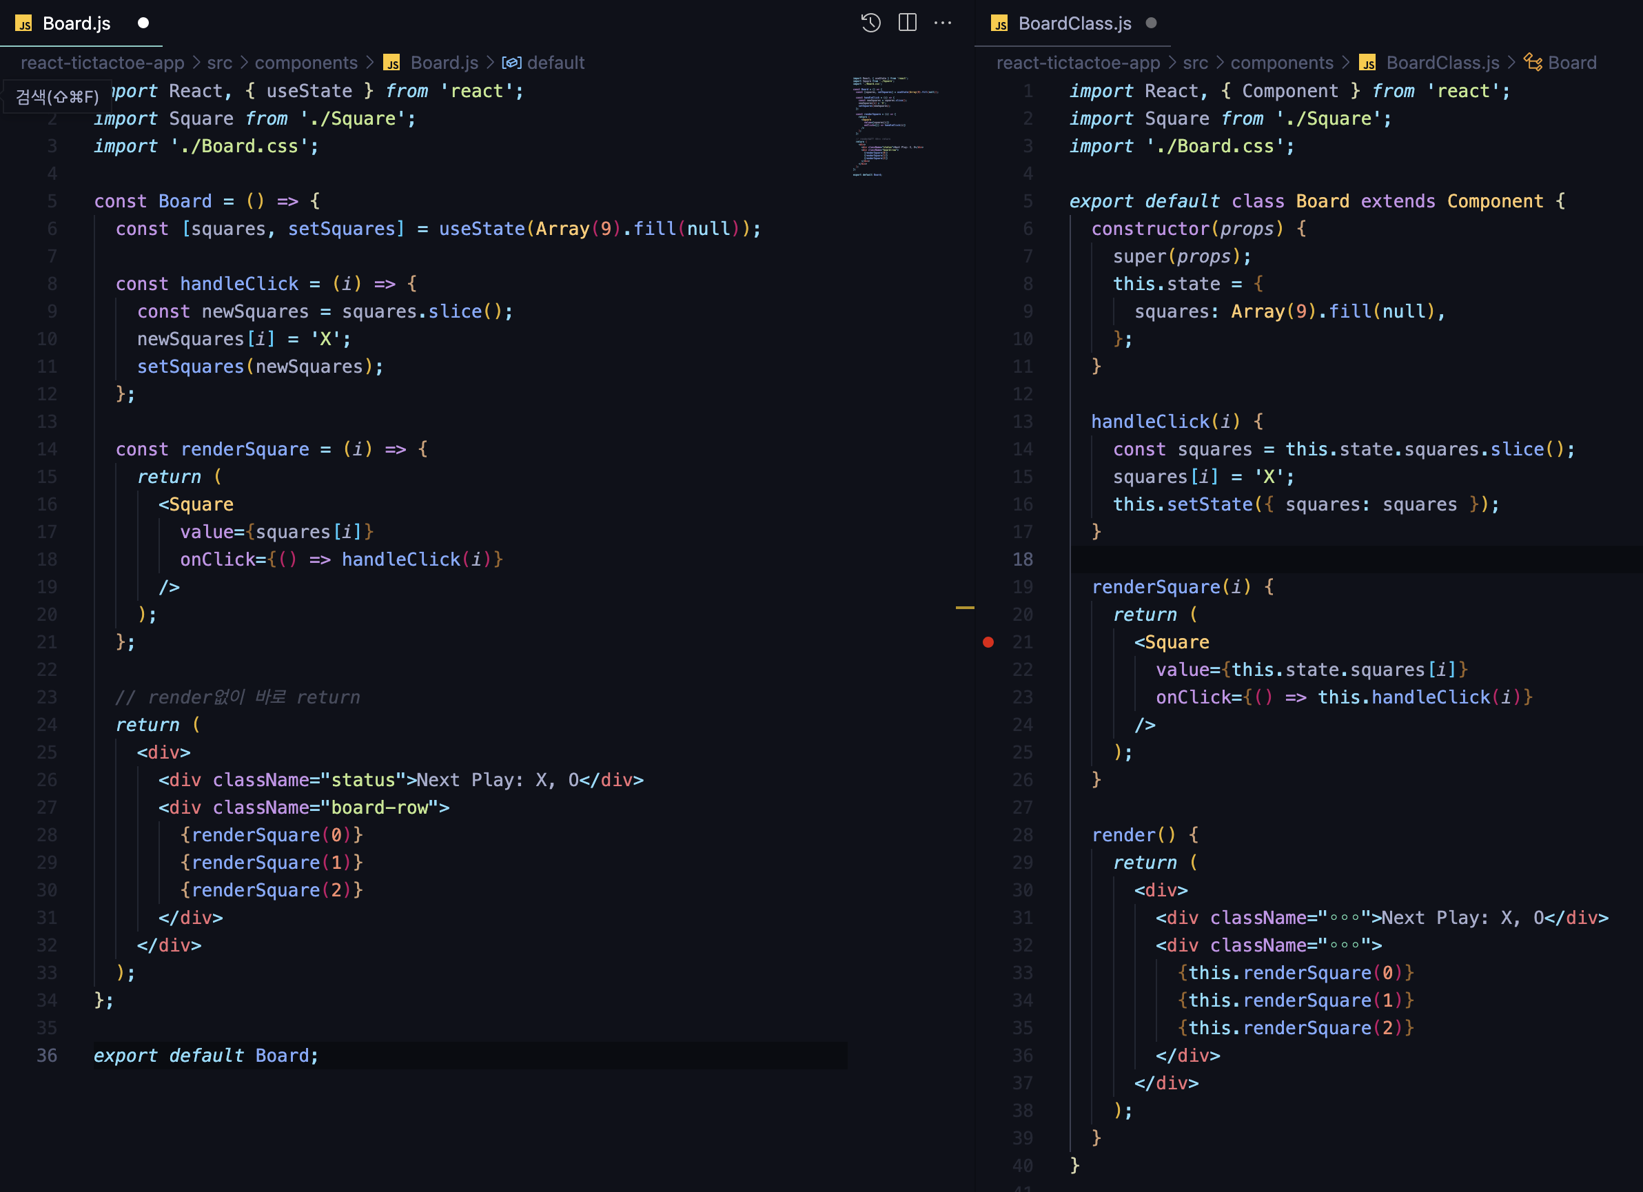Click the gray unsaved dot on BoardClass.js tab
The height and width of the screenshot is (1192, 1643).
(1151, 23)
